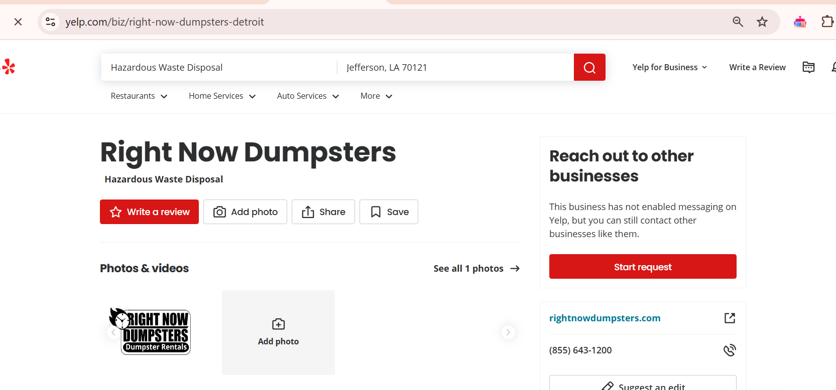836x390 pixels.
Task: Click Write a Review in header
Action: click(757, 67)
